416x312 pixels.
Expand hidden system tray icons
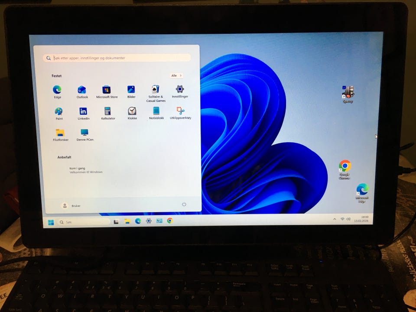[x=335, y=219]
